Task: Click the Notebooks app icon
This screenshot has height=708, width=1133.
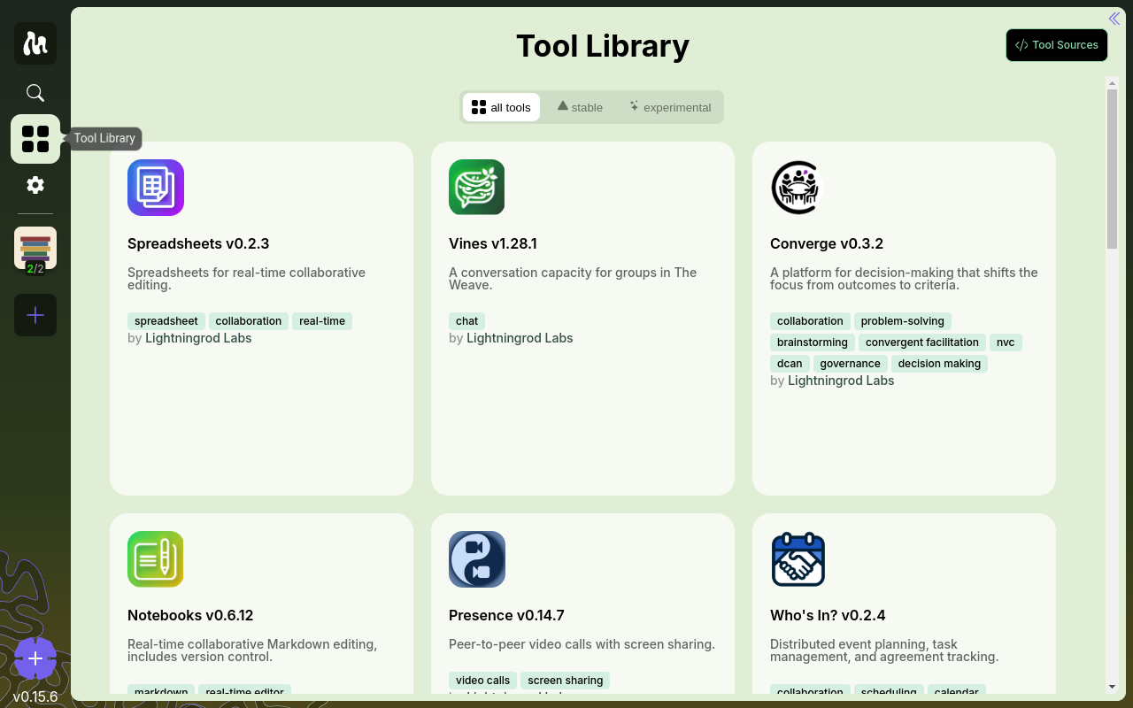Action: click(156, 559)
